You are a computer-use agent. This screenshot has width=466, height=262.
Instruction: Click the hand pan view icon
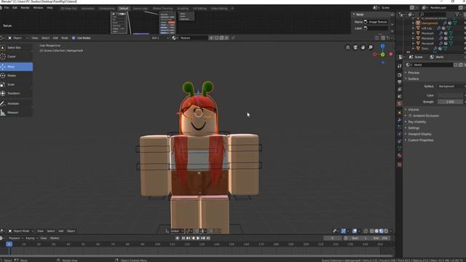coord(363,47)
